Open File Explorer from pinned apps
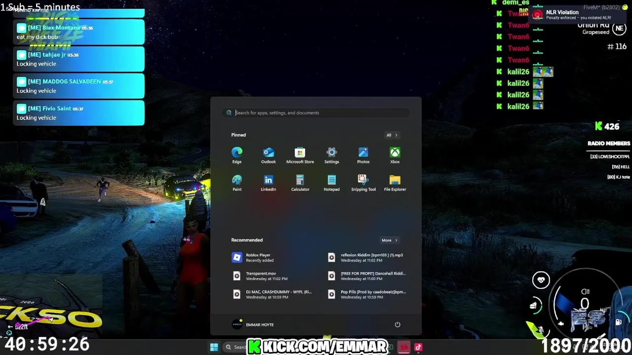Image resolution: width=632 pixels, height=355 pixels. 395,182
